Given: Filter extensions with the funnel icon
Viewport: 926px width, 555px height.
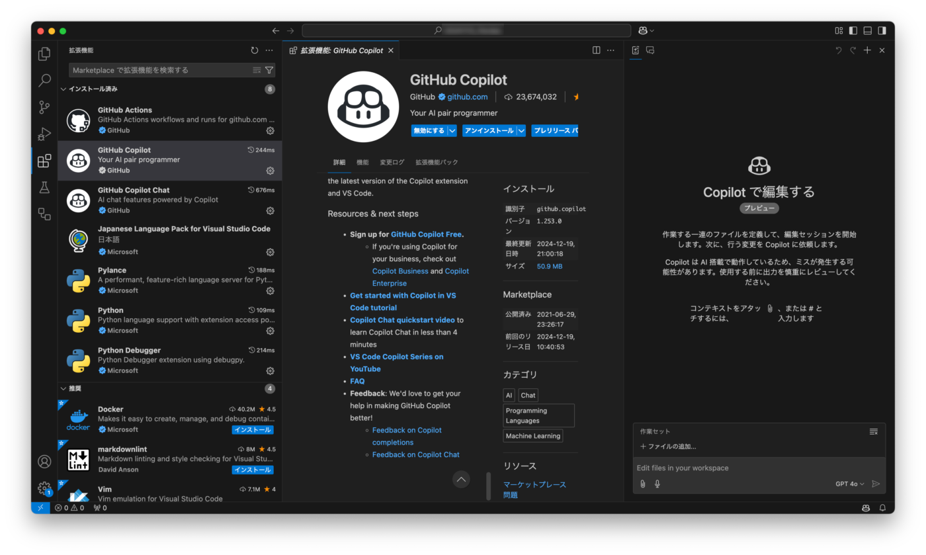Looking at the screenshot, I should point(269,70).
